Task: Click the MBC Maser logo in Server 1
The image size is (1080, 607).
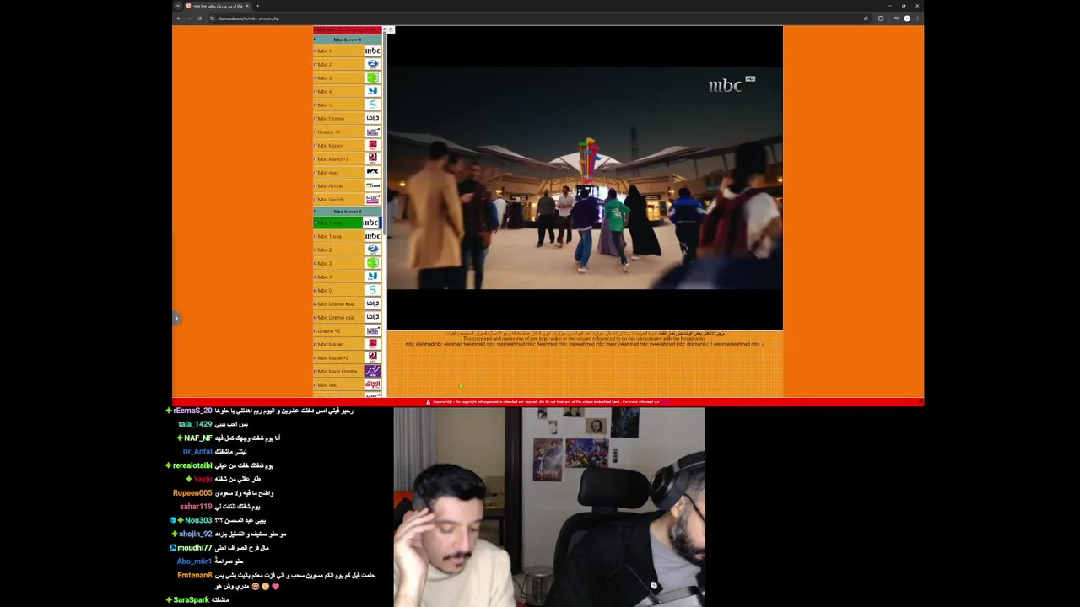Action: pos(372,146)
